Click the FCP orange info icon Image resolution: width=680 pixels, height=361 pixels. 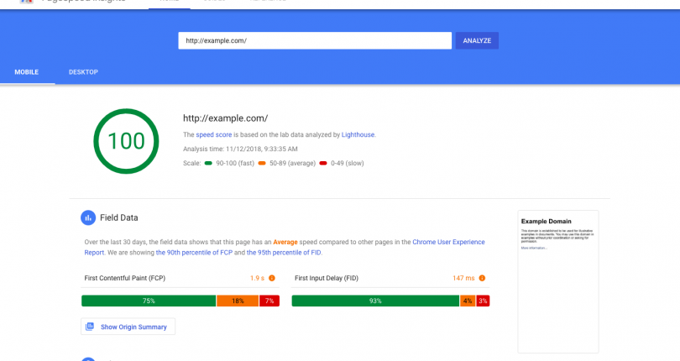pos(272,278)
